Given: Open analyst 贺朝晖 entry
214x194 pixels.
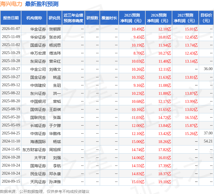Looking at the screenshot, I should (55, 29).
